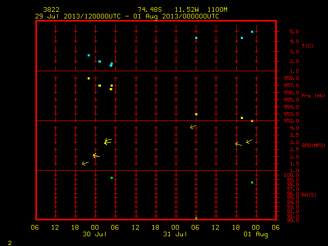Select the yellow pressure point near 953.0

pos(196,114)
